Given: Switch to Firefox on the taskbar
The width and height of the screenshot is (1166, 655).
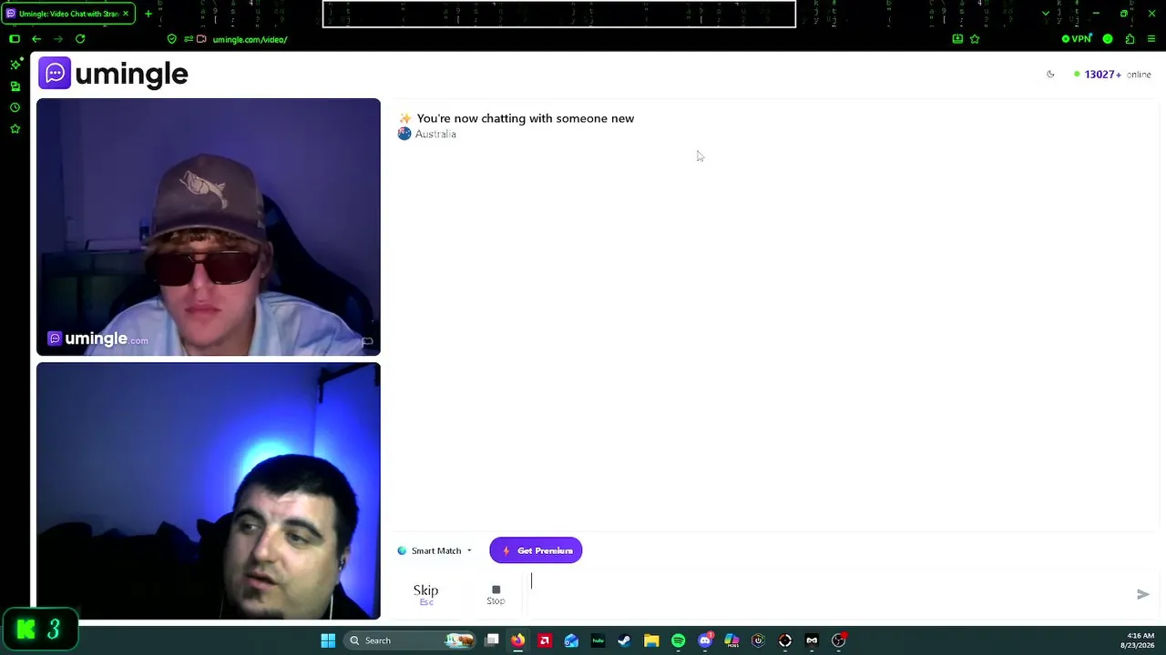Looking at the screenshot, I should (x=517, y=640).
